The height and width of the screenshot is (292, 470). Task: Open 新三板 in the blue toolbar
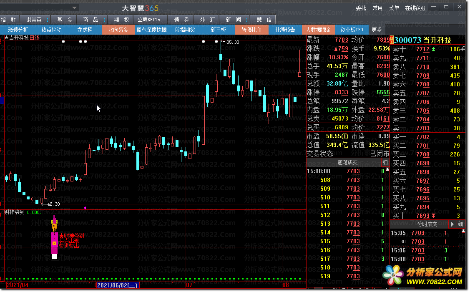point(218,30)
